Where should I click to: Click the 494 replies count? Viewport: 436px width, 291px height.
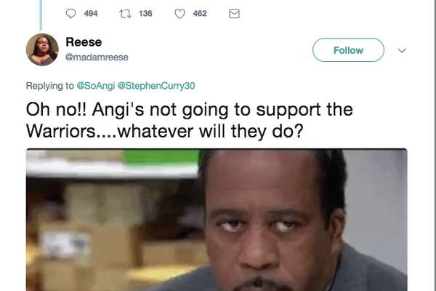coord(91,13)
